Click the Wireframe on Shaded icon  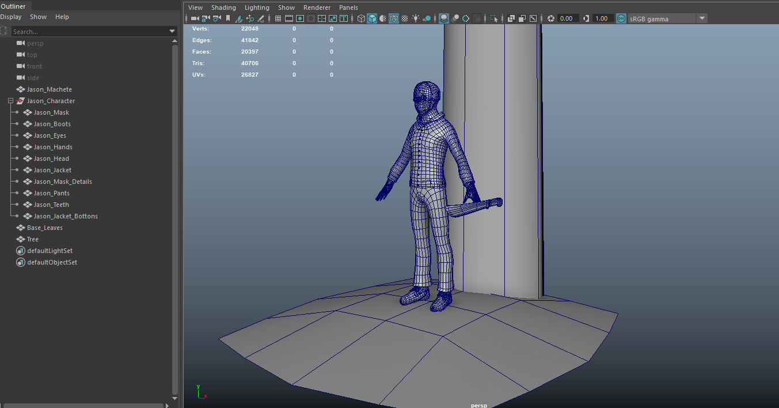394,18
